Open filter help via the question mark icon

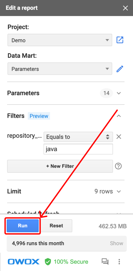118,166
